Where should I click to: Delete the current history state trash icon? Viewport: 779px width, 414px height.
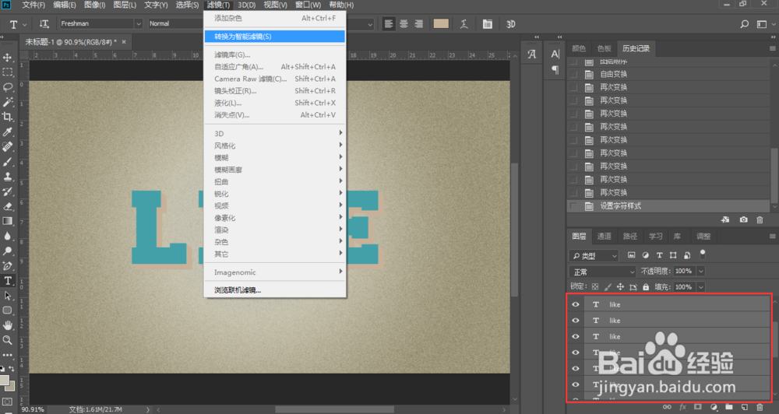click(759, 219)
